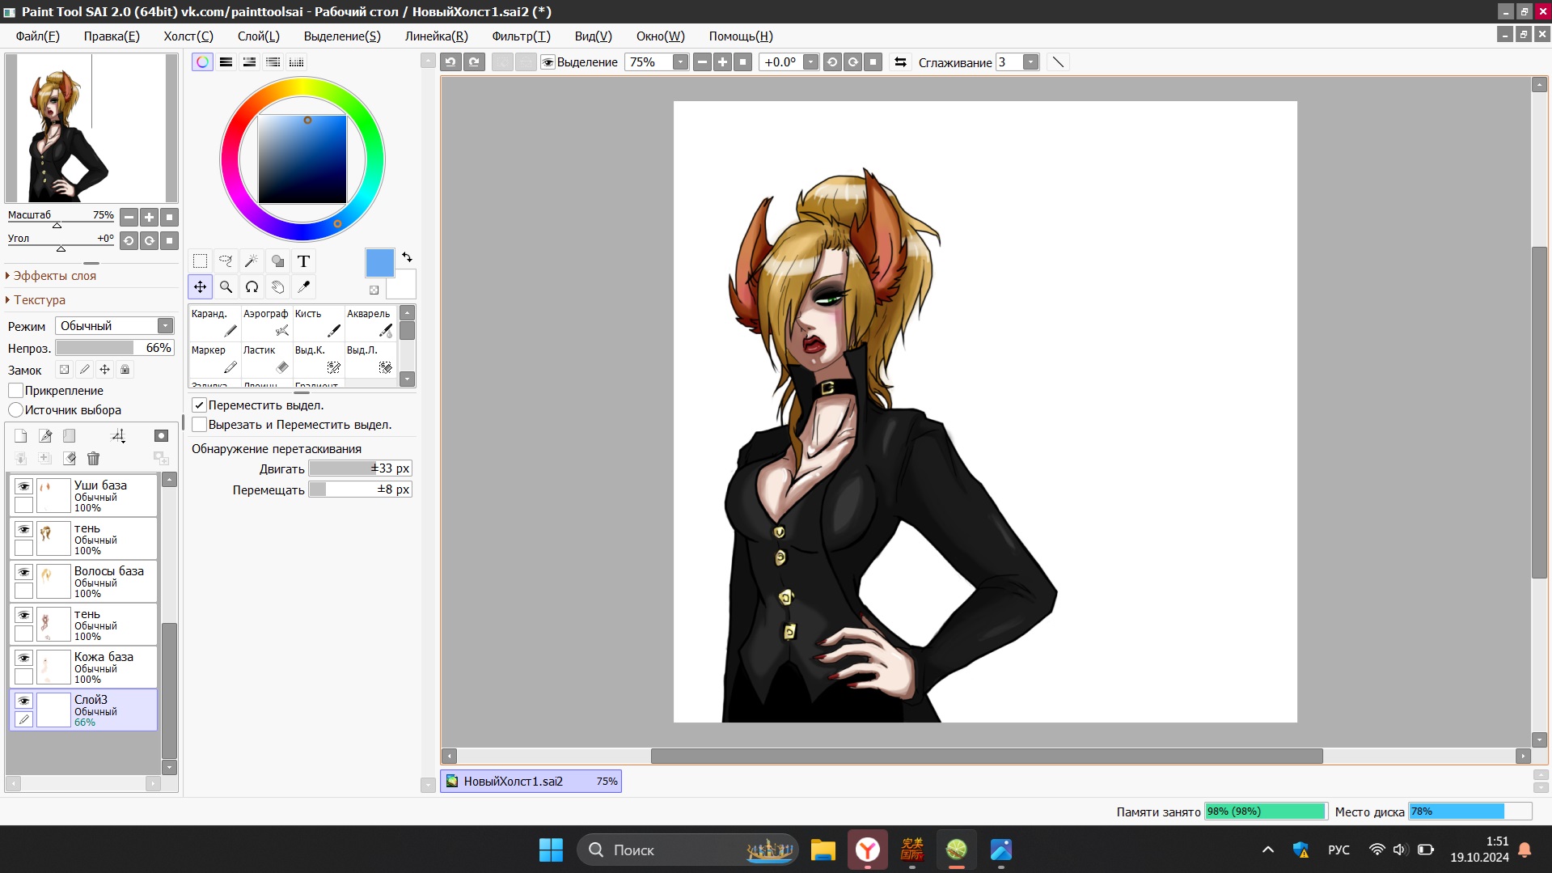Select the Text tool
The image size is (1552, 873).
tap(303, 261)
